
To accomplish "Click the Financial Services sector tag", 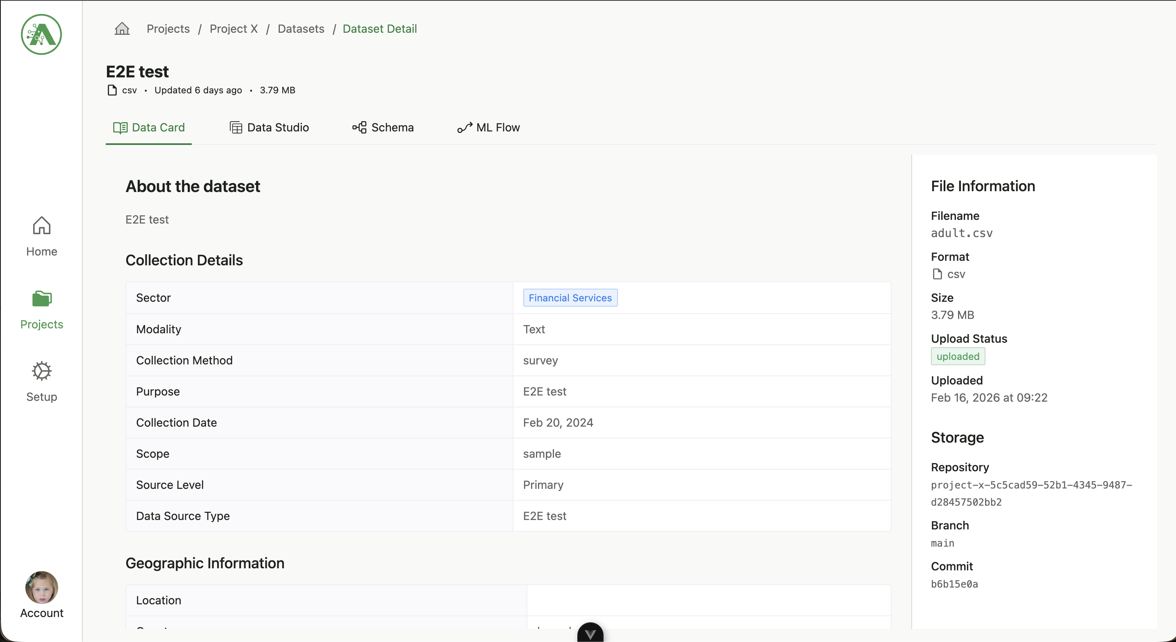I will tap(570, 298).
